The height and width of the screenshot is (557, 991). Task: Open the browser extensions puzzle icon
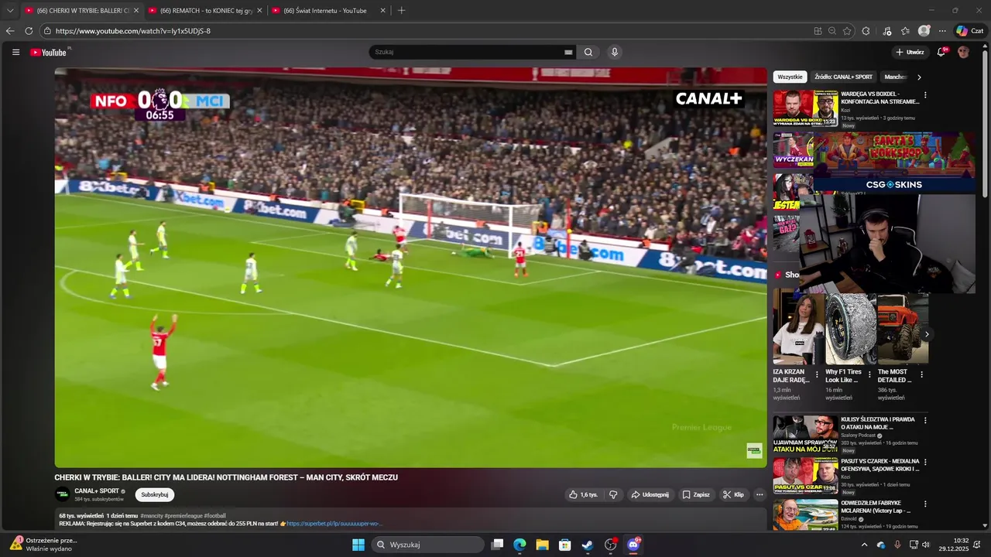[x=866, y=31]
